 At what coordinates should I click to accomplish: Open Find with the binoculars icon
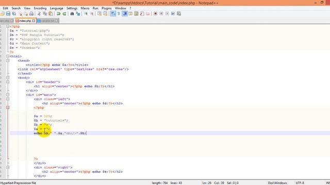[x=72, y=14]
